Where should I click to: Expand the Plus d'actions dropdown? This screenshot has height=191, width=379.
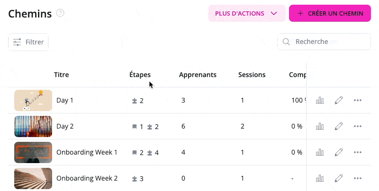[x=246, y=13]
